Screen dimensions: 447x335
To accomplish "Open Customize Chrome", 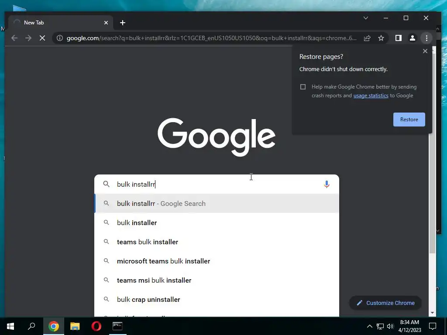I will pos(385,303).
